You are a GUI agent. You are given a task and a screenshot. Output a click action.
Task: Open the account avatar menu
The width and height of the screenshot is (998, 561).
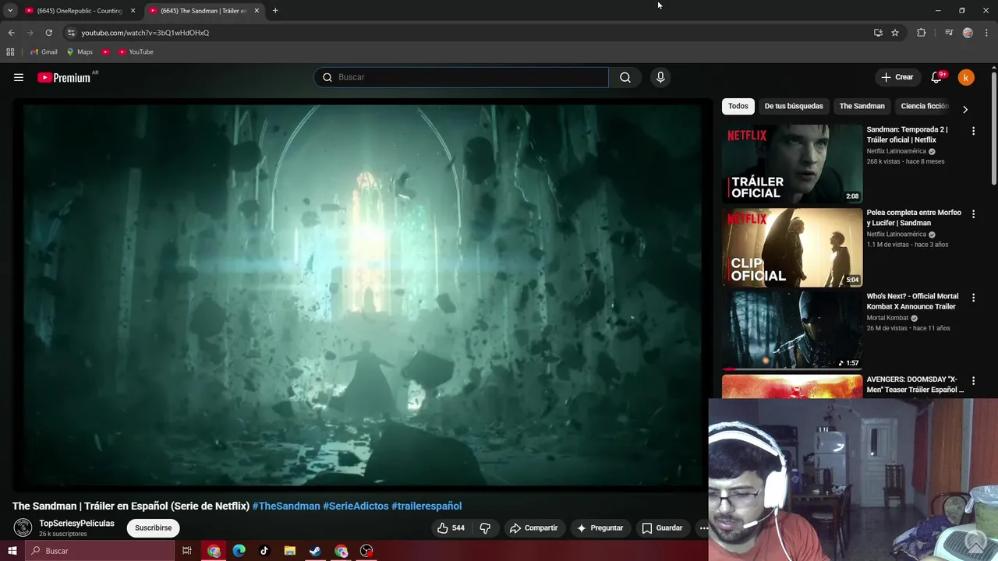click(966, 77)
